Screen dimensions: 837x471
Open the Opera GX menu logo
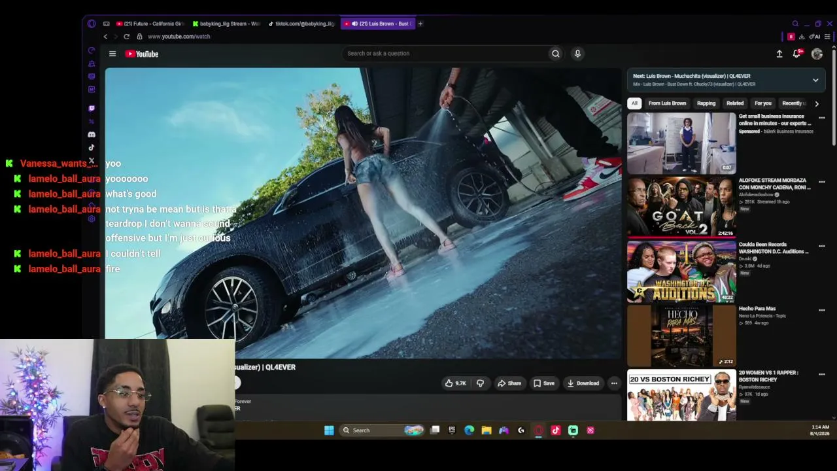click(92, 24)
